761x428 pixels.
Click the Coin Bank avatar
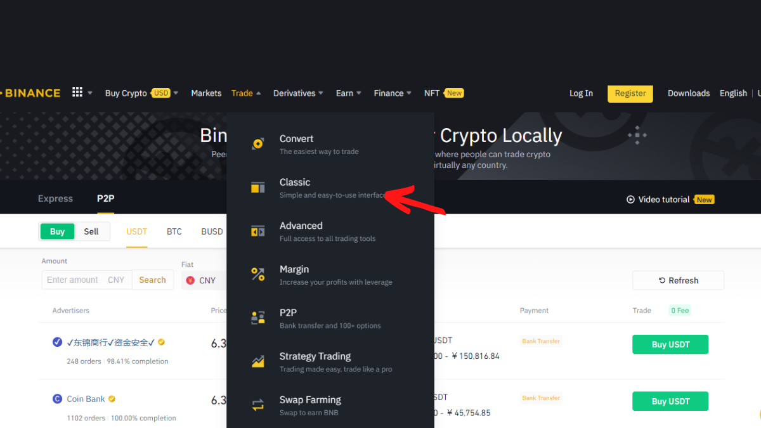pos(58,399)
